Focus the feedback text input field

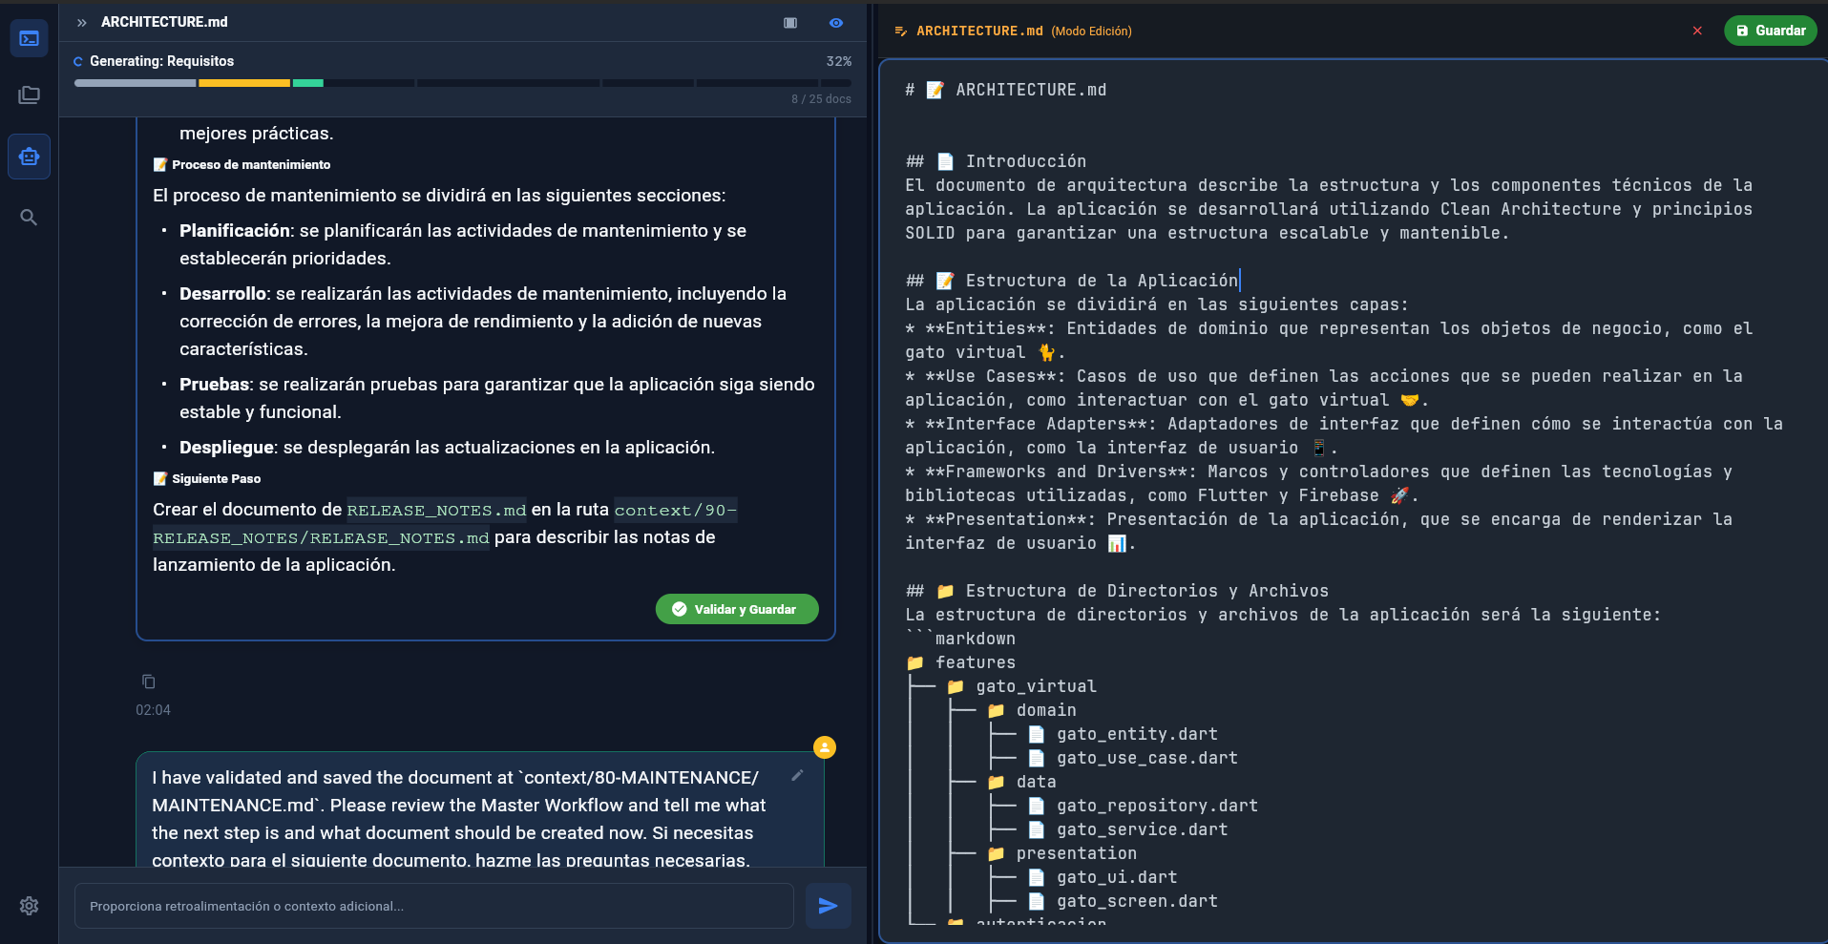(434, 906)
